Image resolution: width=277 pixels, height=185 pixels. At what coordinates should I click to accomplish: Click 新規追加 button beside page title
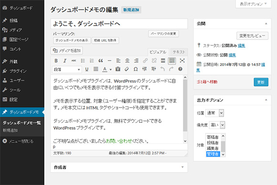[131, 10]
